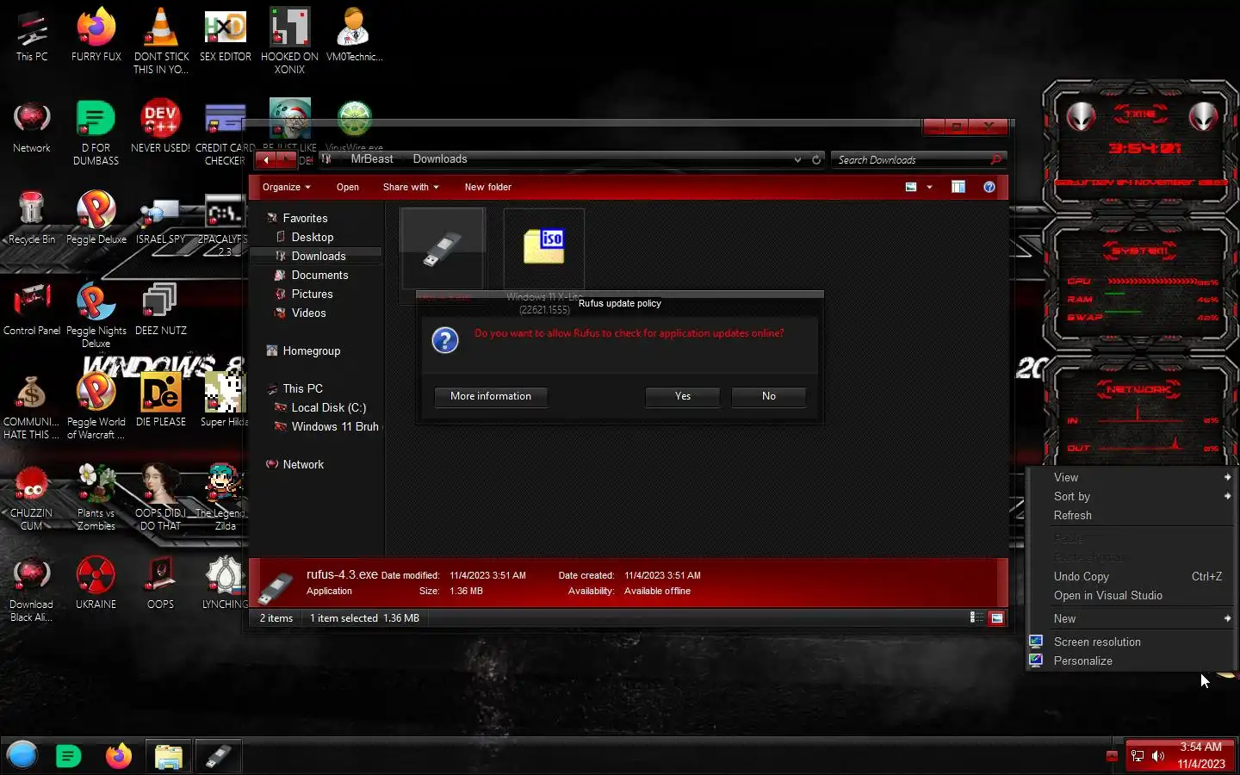Open the New submenu in context menu
Viewport: 1240px width, 775px height.
[x=1131, y=619]
